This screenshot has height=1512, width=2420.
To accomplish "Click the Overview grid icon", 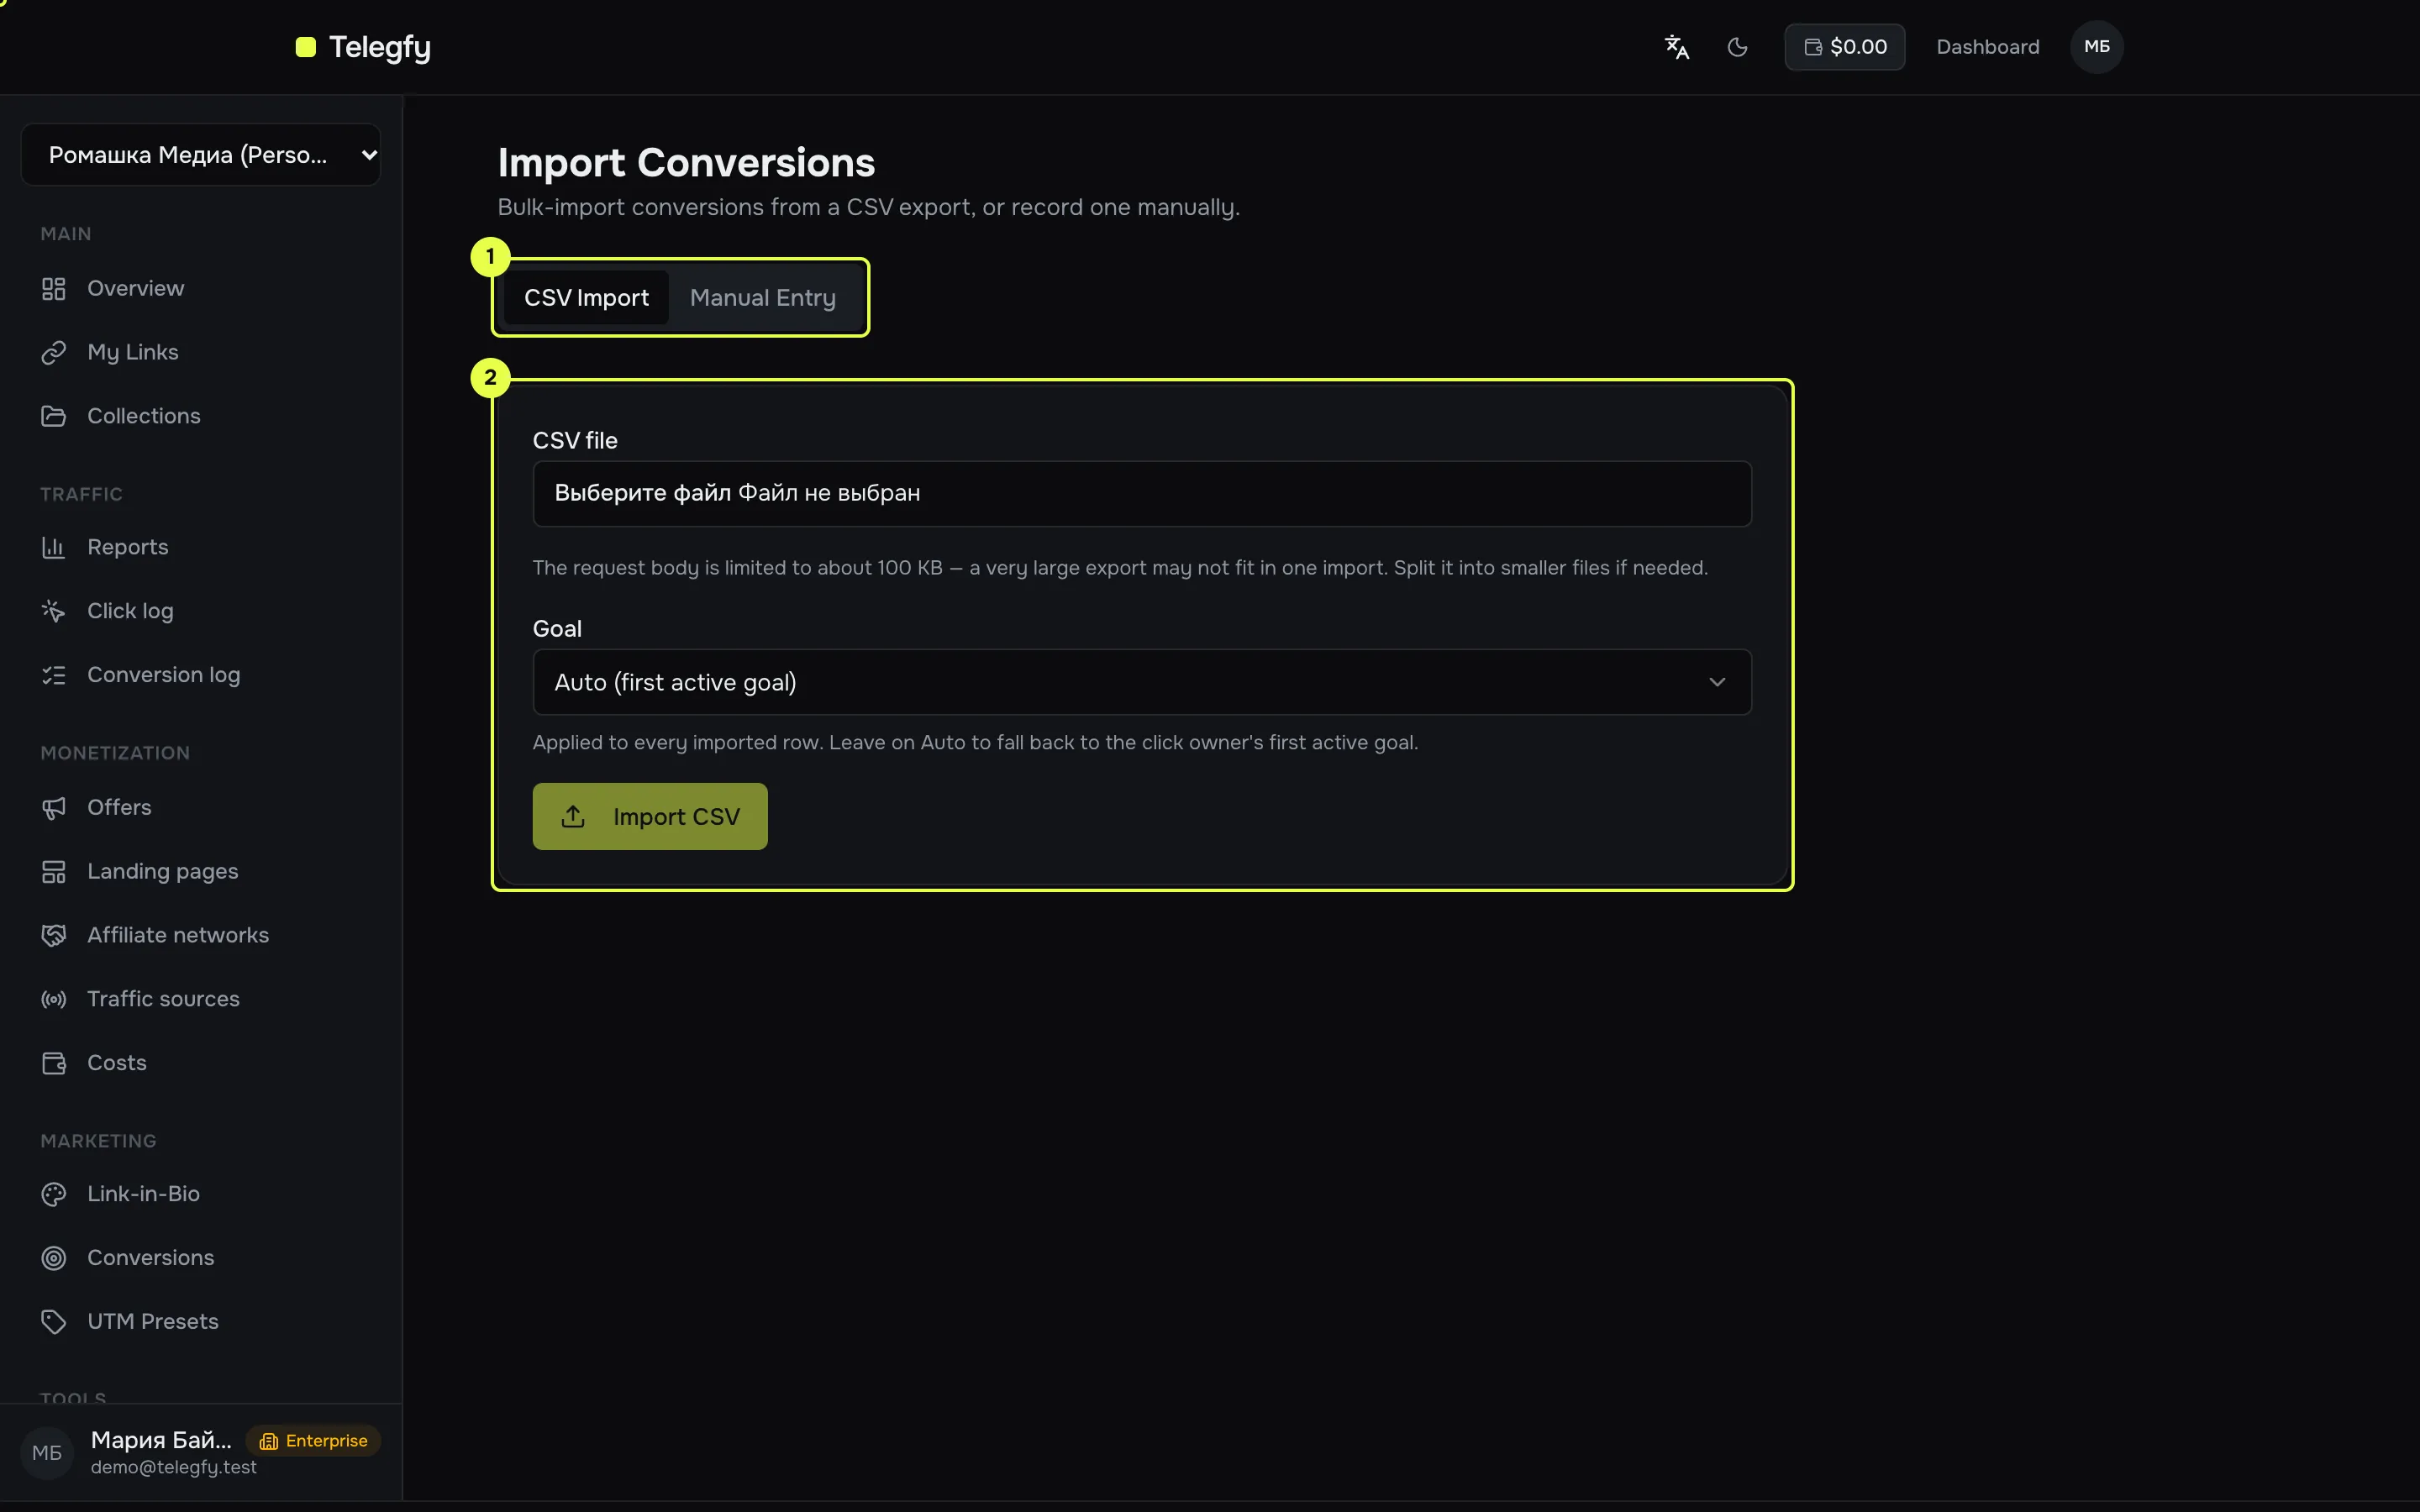I will click(x=53, y=289).
